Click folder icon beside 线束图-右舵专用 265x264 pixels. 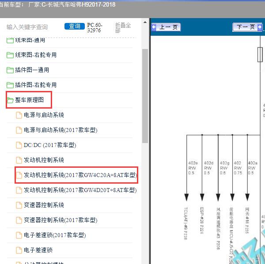click(10, 55)
